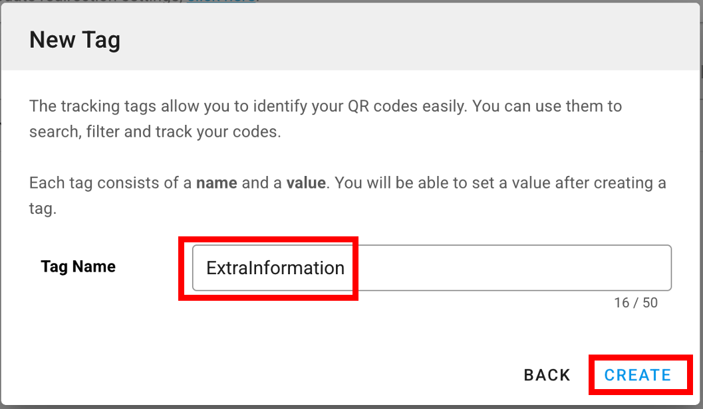Click the "The tracking tags allow" opening sentence
Screen dimensions: 703x409
[x=106, y=106]
